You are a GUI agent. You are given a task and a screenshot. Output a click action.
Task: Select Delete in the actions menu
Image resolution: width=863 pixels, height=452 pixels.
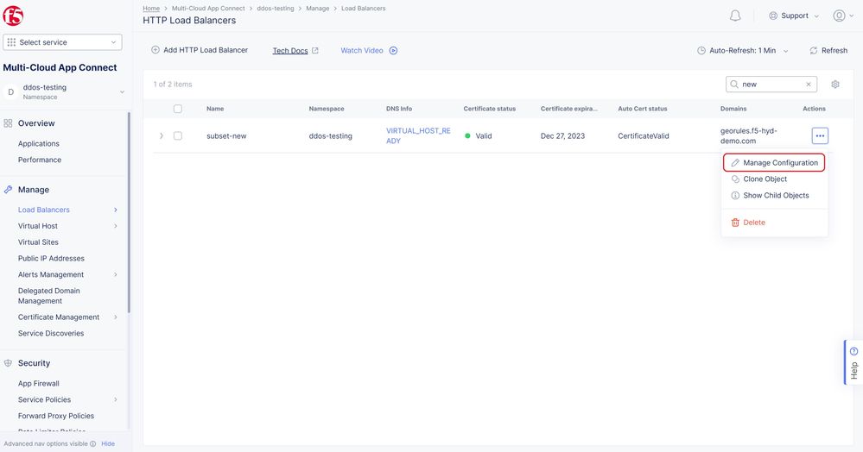pos(753,223)
